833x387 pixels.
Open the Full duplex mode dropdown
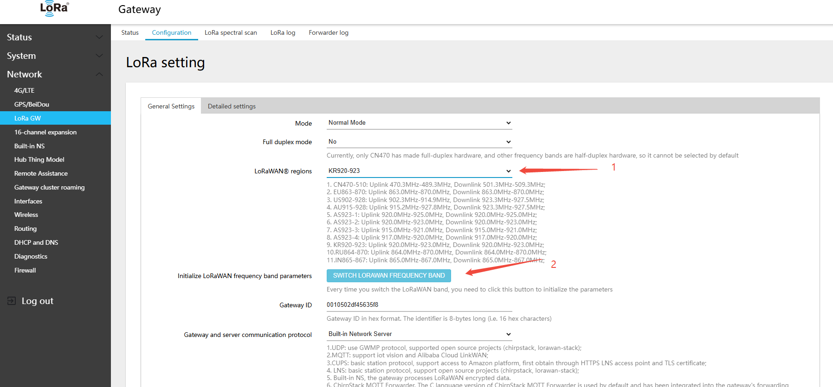tap(419, 142)
